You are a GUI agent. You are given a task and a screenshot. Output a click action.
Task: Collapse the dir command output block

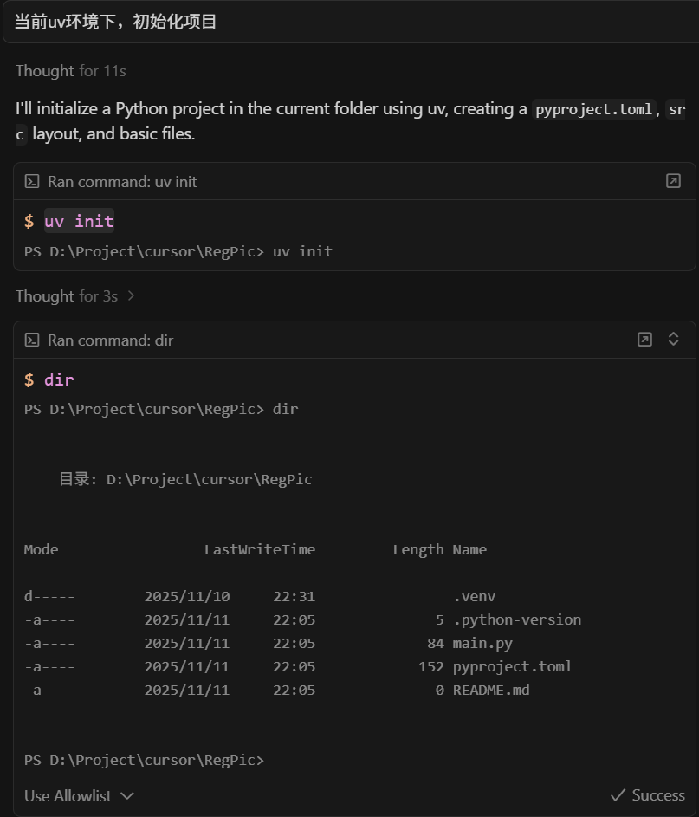coord(673,340)
